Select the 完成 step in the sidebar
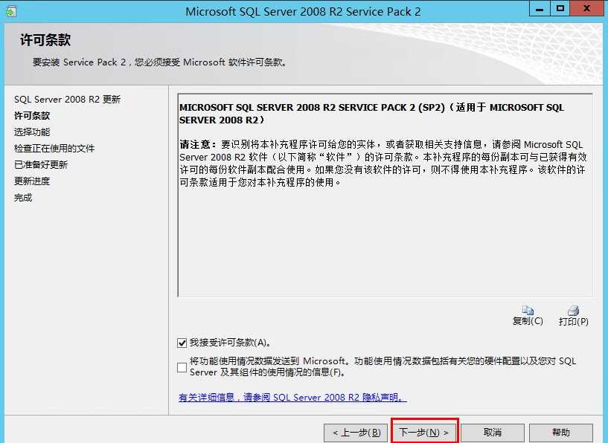This screenshot has height=443, width=608. coord(23,198)
